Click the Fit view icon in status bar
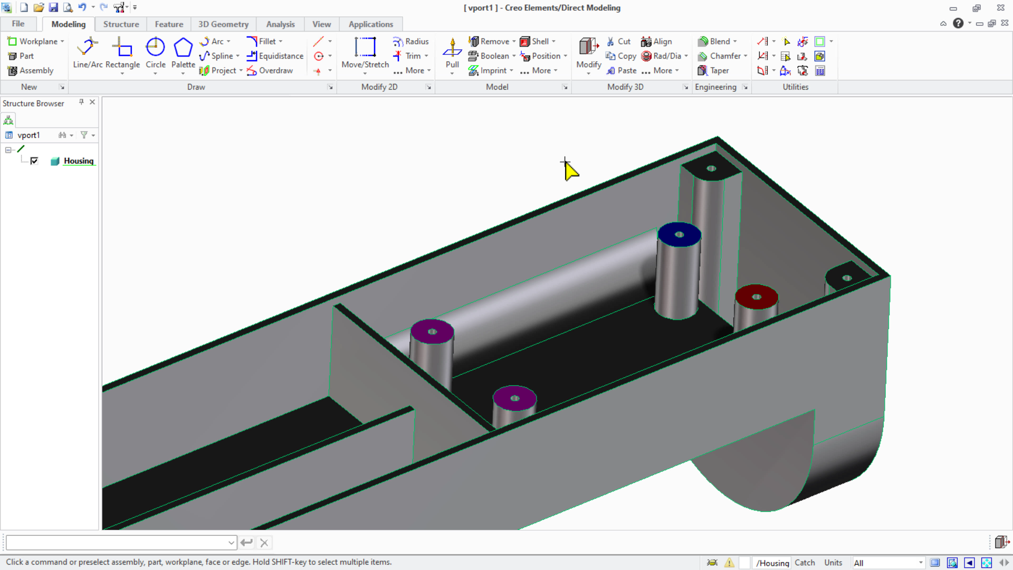This screenshot has height=570, width=1013. [x=987, y=563]
